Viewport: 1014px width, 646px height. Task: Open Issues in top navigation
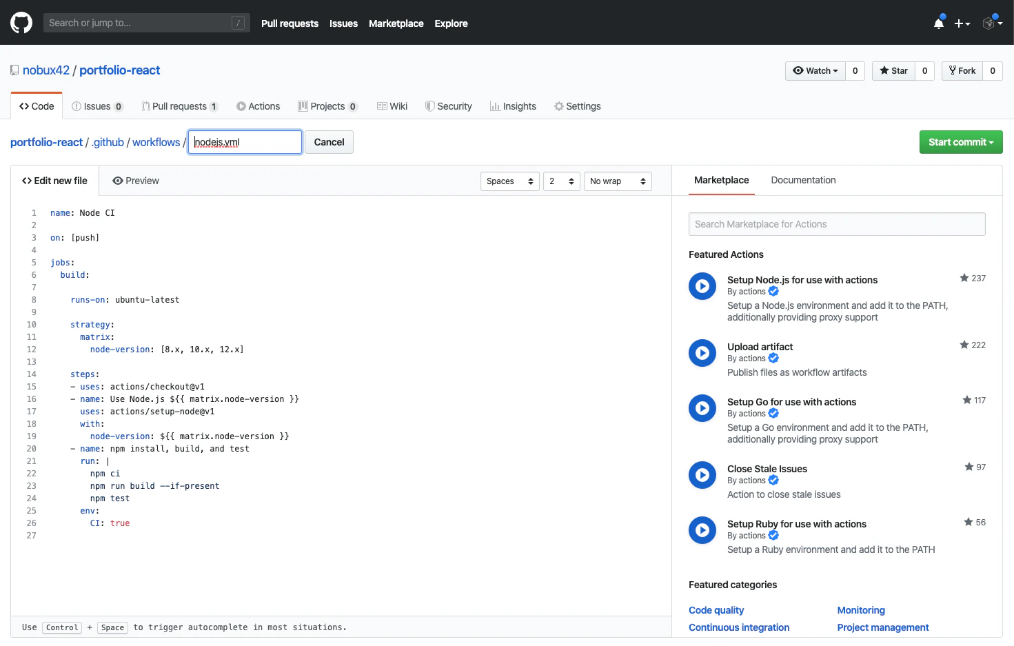(343, 23)
